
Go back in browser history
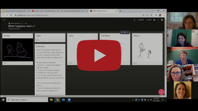pyautogui.click(x=3, y=15)
